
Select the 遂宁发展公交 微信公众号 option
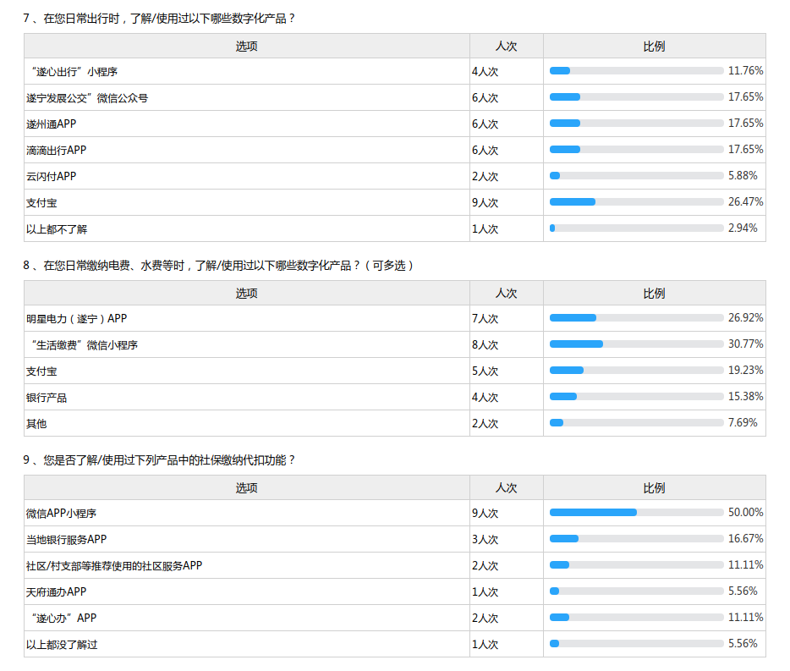(87, 98)
